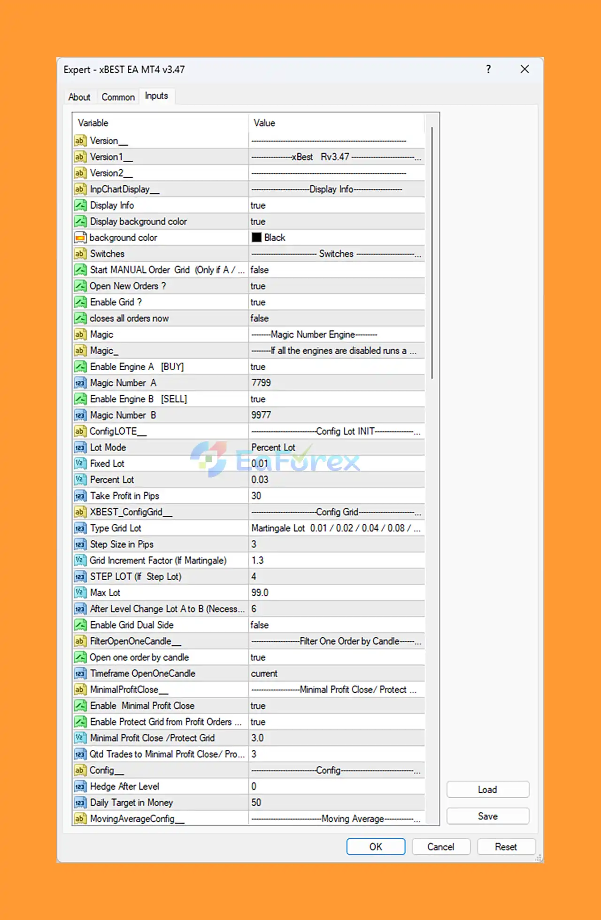Click the string icon beside ConfigLOTE__

click(x=80, y=431)
